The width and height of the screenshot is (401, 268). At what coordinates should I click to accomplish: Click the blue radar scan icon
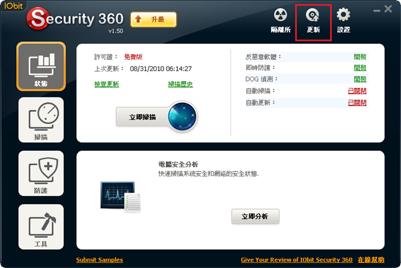point(182,117)
